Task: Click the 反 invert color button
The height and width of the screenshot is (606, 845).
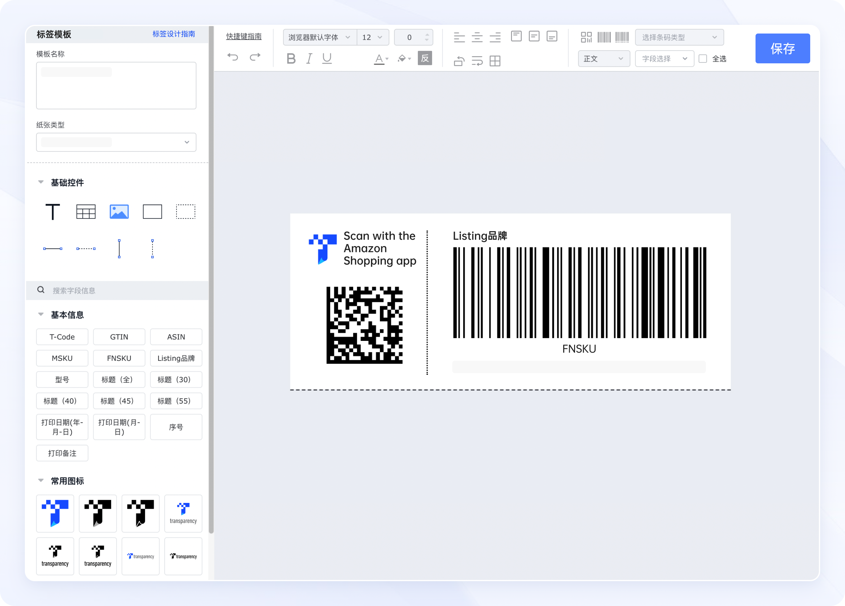Action: (x=425, y=58)
